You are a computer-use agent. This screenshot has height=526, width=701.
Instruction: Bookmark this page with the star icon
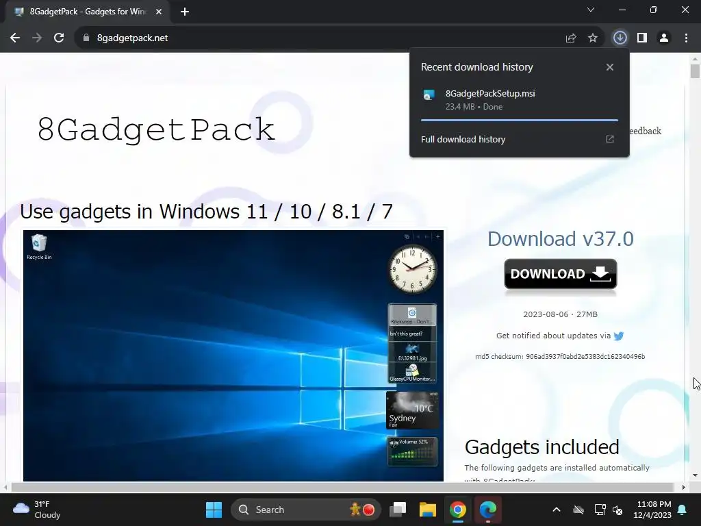point(593,38)
